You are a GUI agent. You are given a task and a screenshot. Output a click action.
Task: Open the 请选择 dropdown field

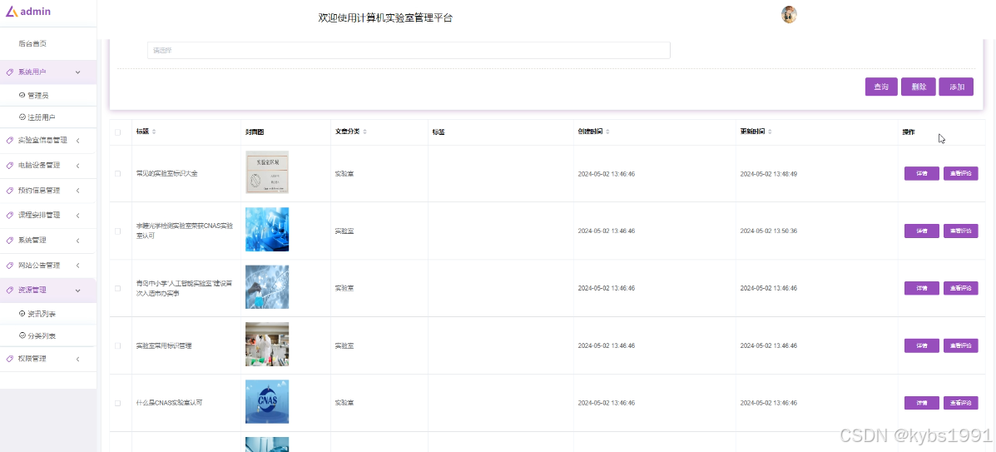[409, 50]
